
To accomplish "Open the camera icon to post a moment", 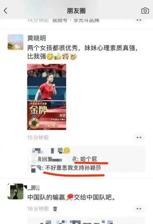I will [x=145, y=11].
